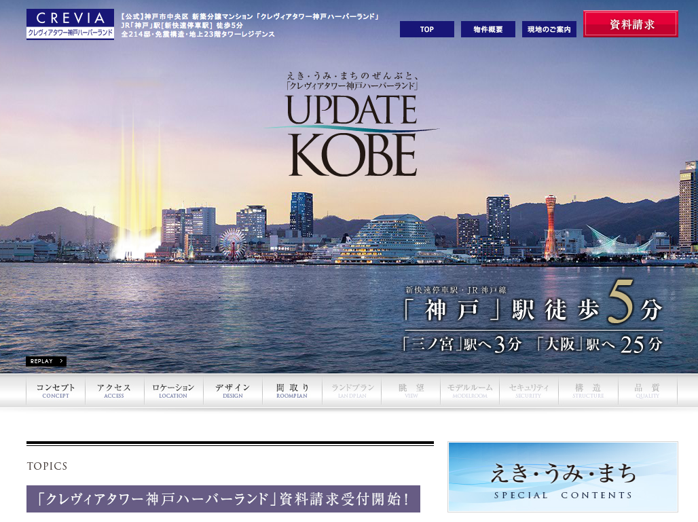Click the 資料請求受付開始 topics headline
Image resolution: width=698 pixels, height=522 pixels.
(x=223, y=499)
